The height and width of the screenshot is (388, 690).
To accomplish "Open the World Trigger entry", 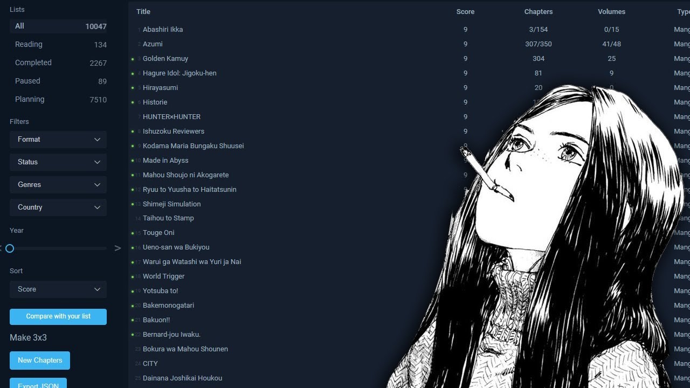I will (x=164, y=276).
